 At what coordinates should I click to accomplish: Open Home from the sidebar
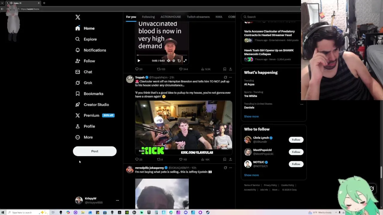(x=85, y=28)
